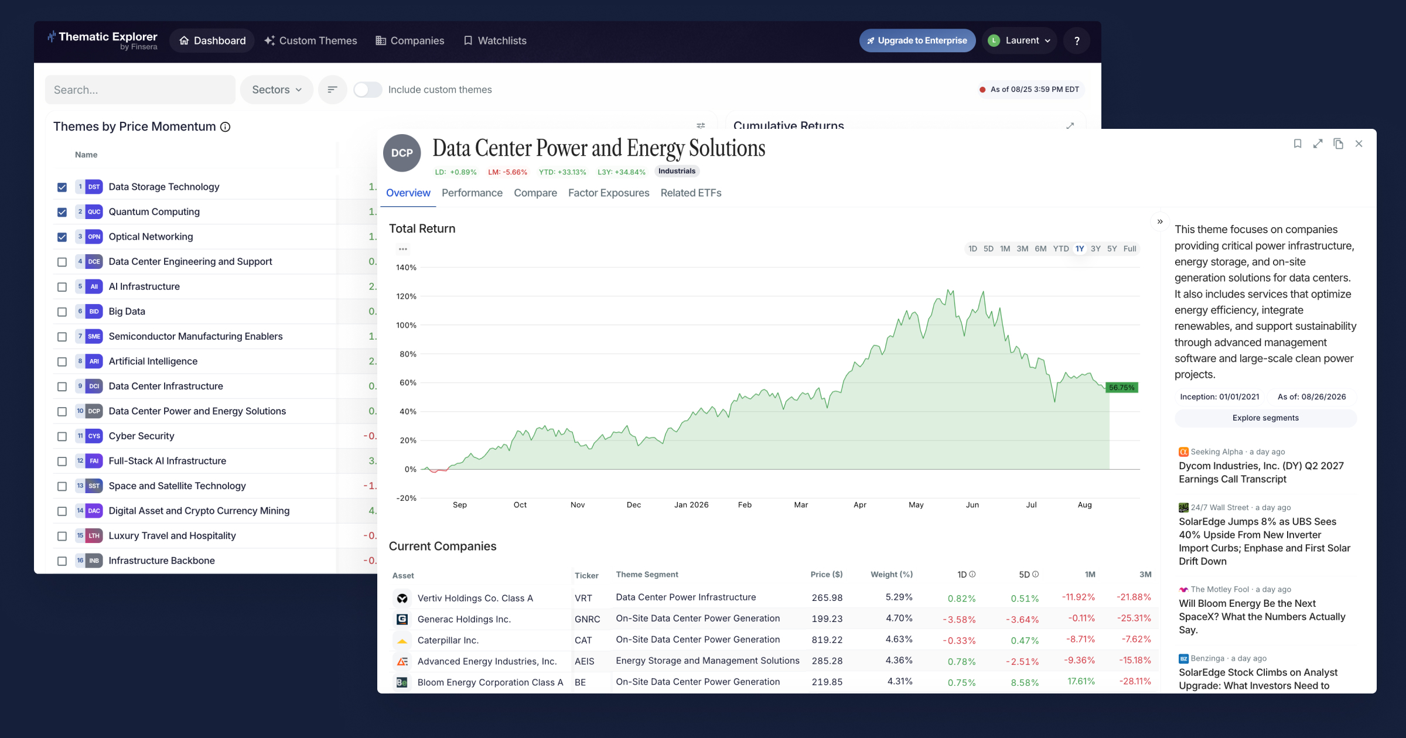Click the Generac Holdings company logo
Screen dimensions: 1406x738
[402, 619]
